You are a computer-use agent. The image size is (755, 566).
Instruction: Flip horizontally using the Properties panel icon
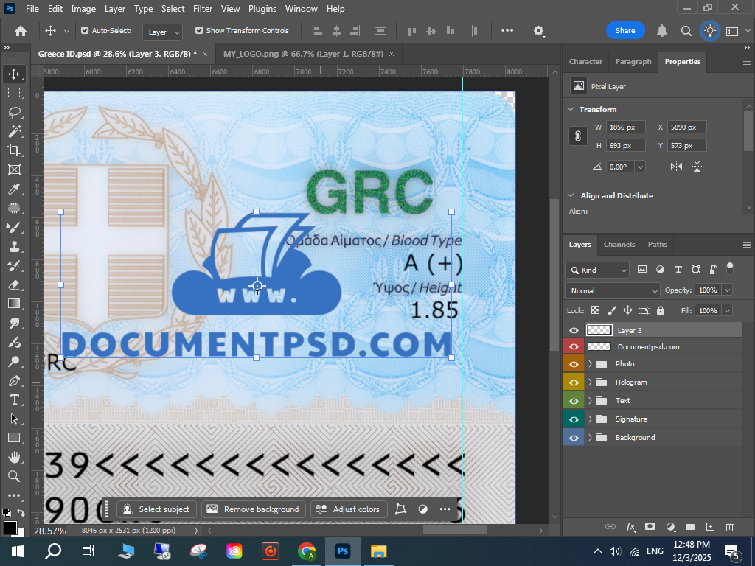(x=676, y=167)
